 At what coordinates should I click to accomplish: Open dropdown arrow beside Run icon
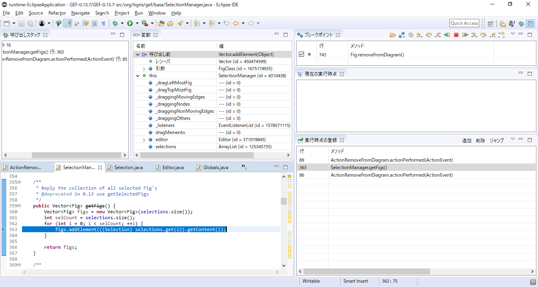[137, 23]
